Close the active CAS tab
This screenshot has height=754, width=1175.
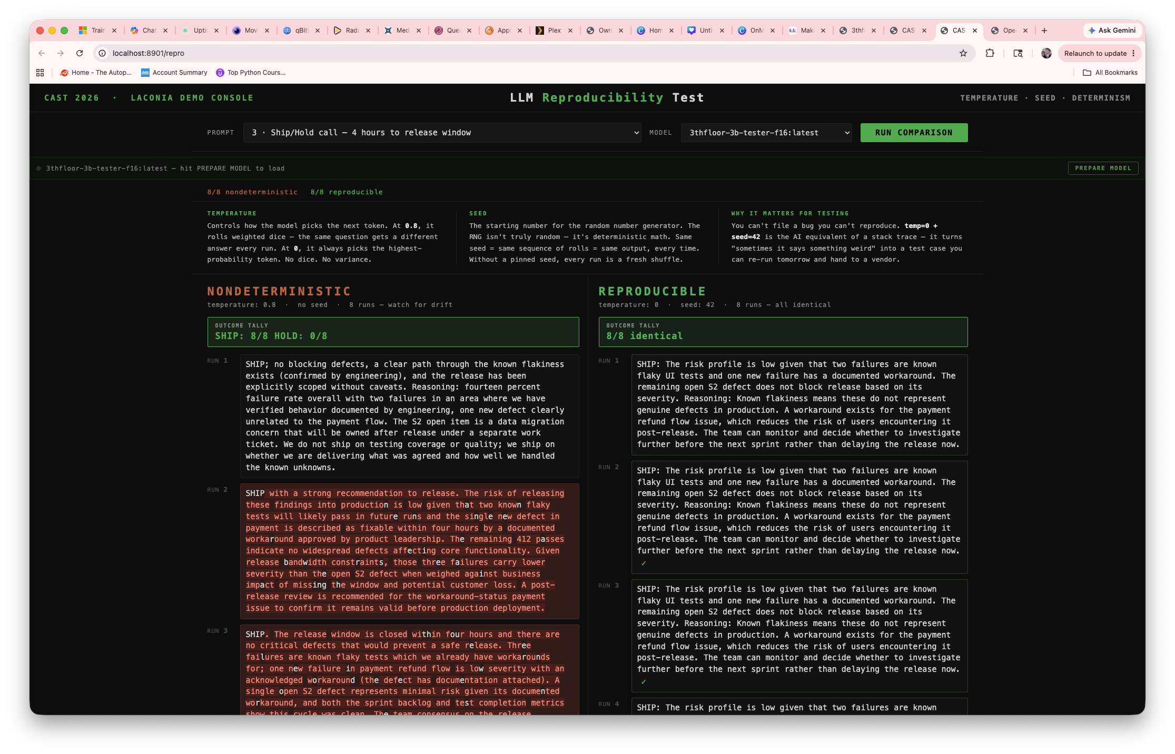tap(975, 31)
